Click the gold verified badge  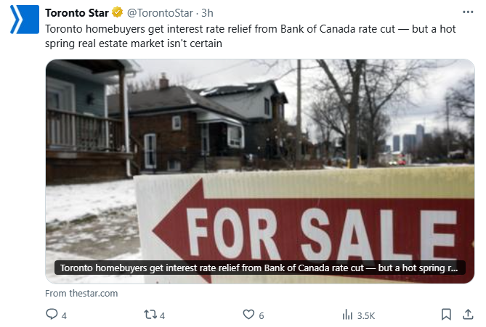tap(116, 13)
